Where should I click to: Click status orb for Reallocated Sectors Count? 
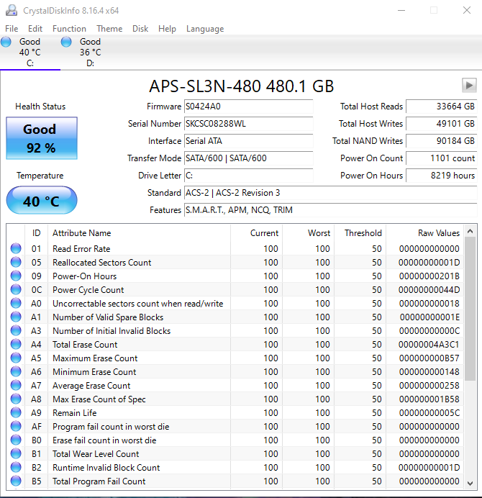(x=16, y=263)
